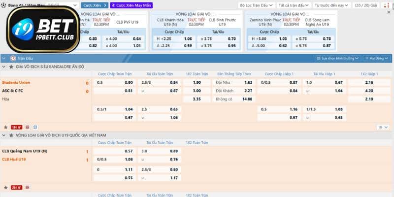Collapse the Trận Đấu section
This screenshot has height=197, width=394.
(x=4, y=58)
